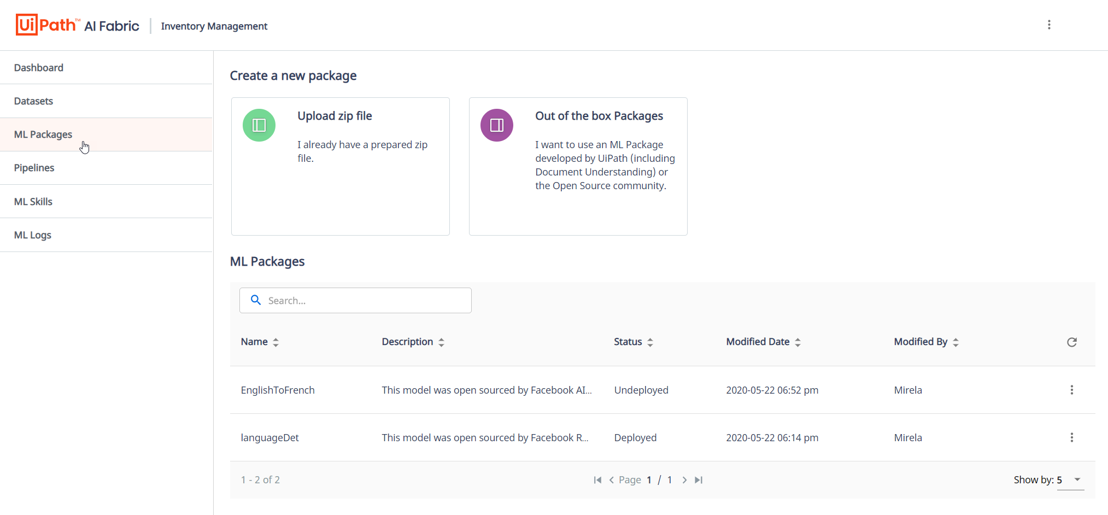
Task: Open options menu for EnglishToFrench package
Action: [1071, 390]
